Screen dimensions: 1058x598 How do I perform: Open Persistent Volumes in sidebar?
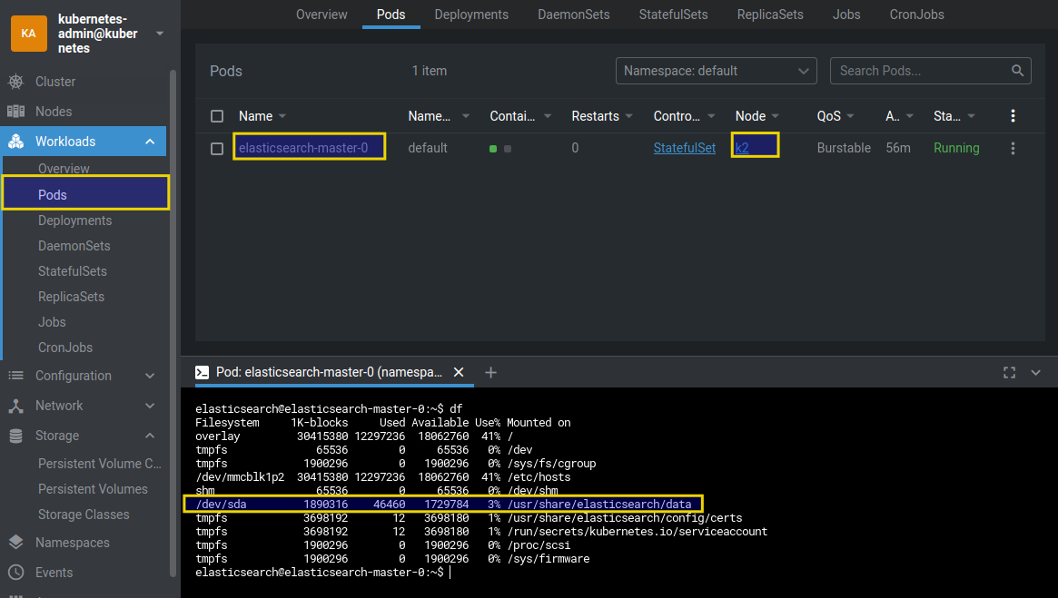(x=94, y=489)
